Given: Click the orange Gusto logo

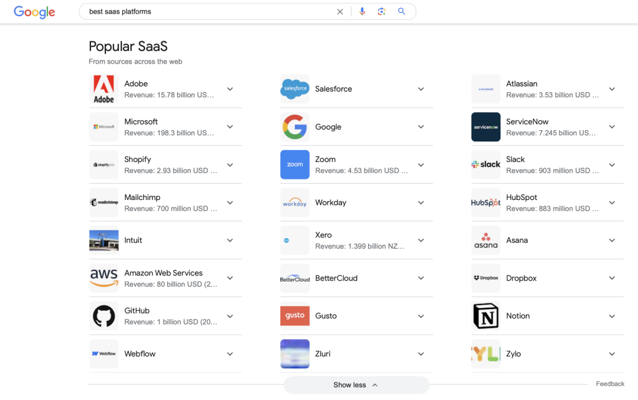Looking at the screenshot, I should (295, 316).
